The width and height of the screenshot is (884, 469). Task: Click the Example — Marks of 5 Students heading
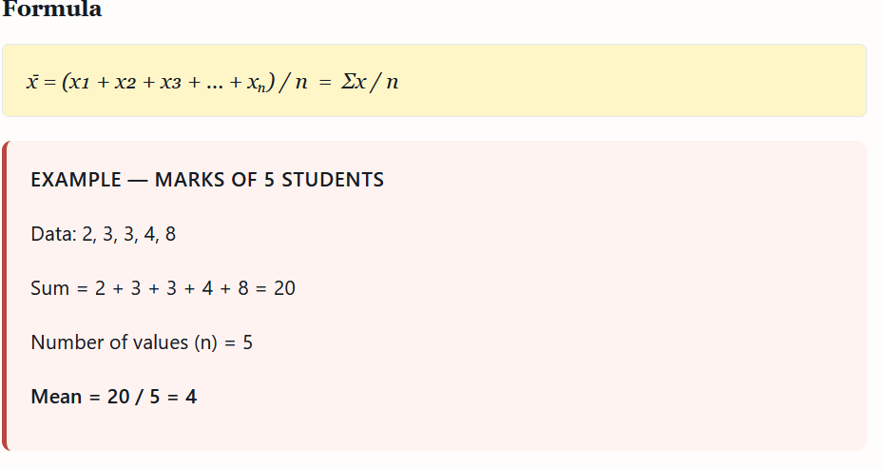tap(207, 180)
